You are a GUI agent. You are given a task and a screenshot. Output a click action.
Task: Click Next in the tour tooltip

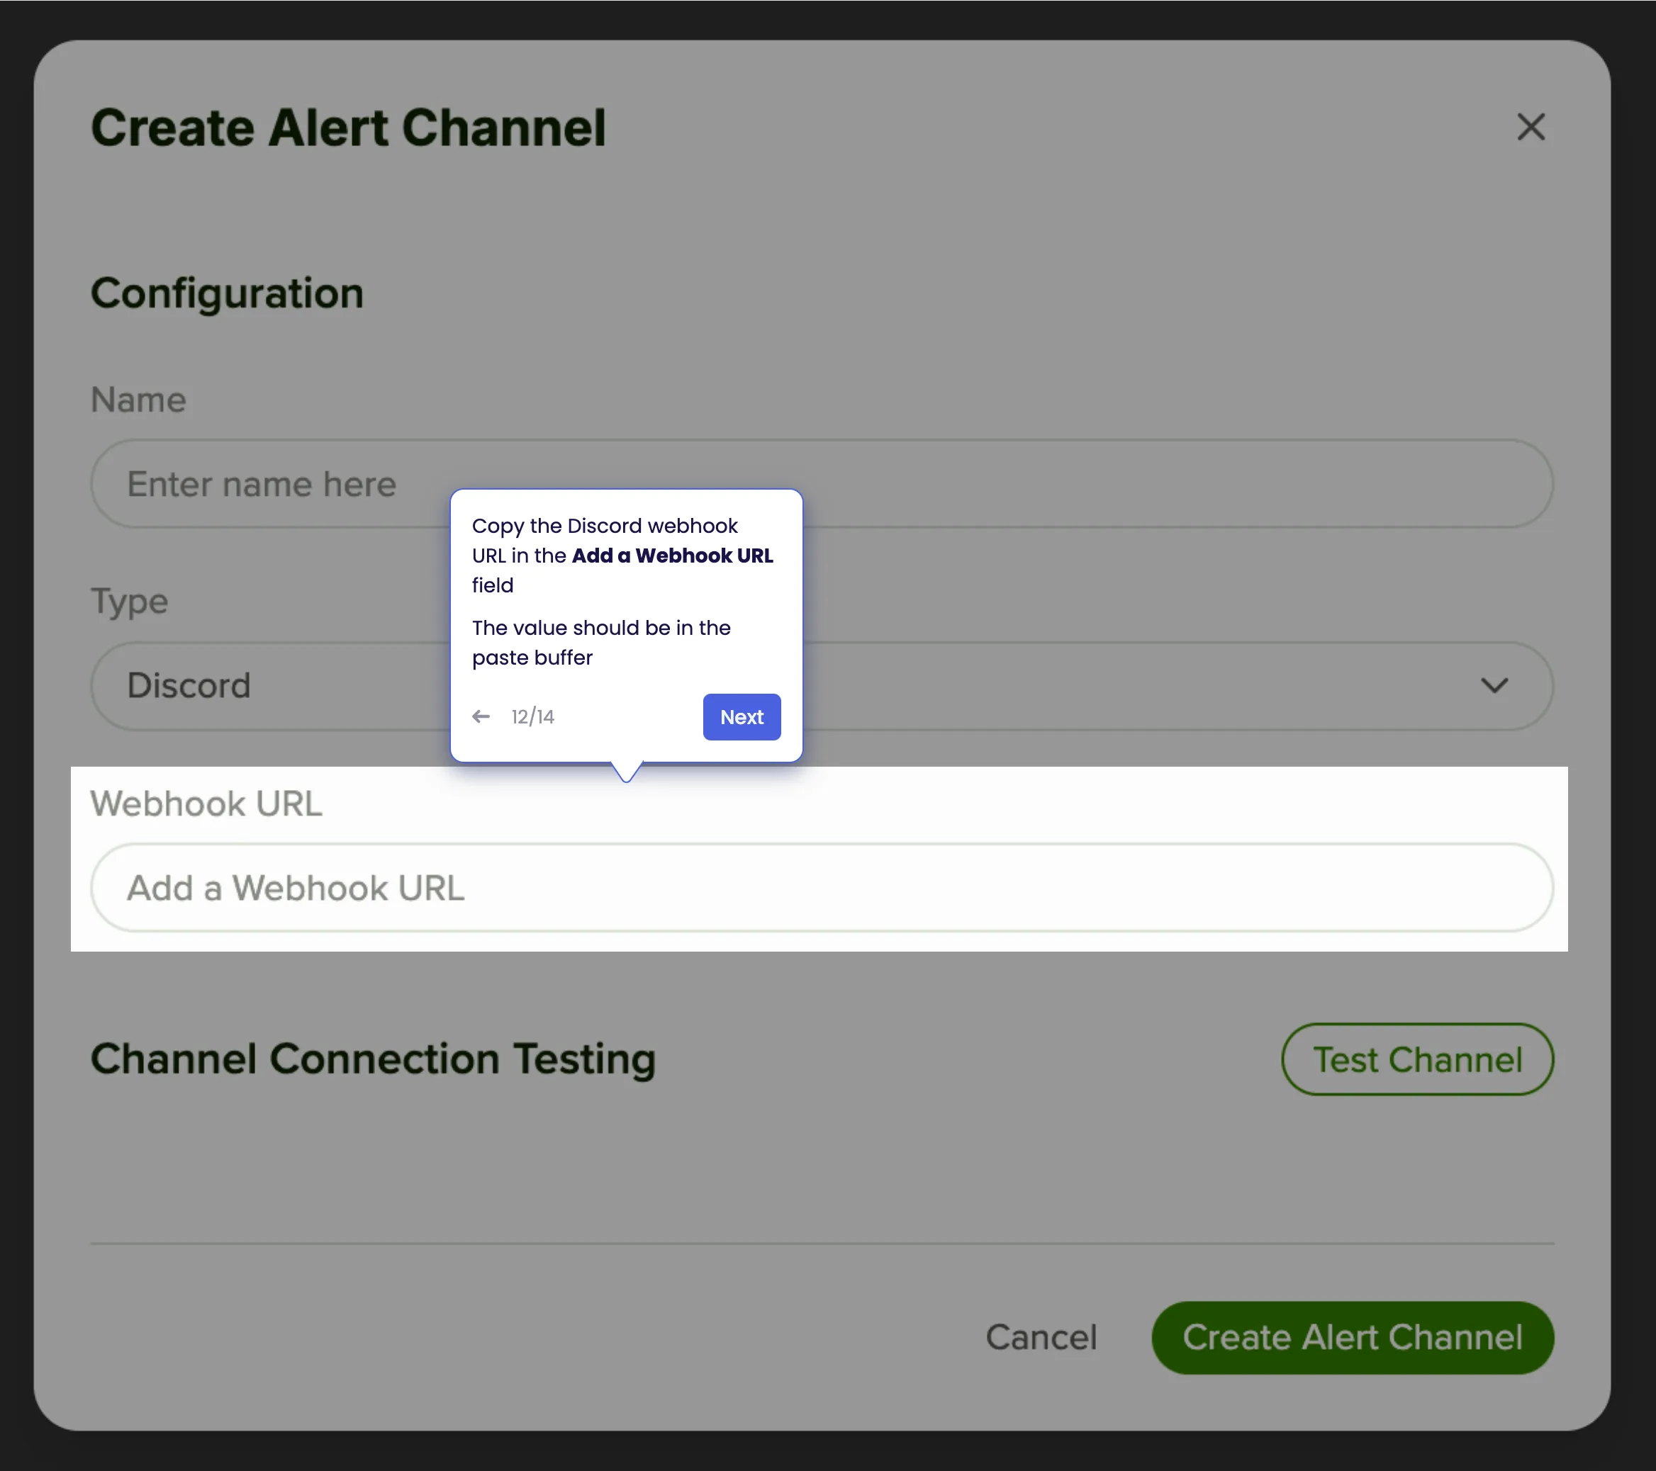click(x=742, y=717)
